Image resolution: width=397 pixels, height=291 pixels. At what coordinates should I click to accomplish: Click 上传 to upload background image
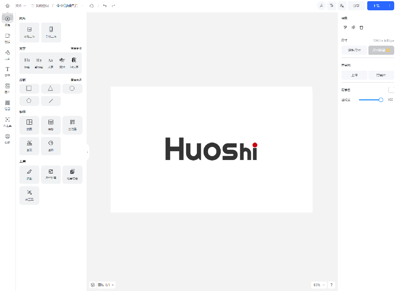(354, 75)
